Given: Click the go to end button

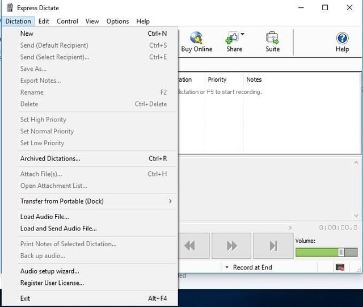Looking at the screenshot, I should (x=273, y=246).
